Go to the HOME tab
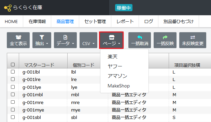 coord(11,21)
